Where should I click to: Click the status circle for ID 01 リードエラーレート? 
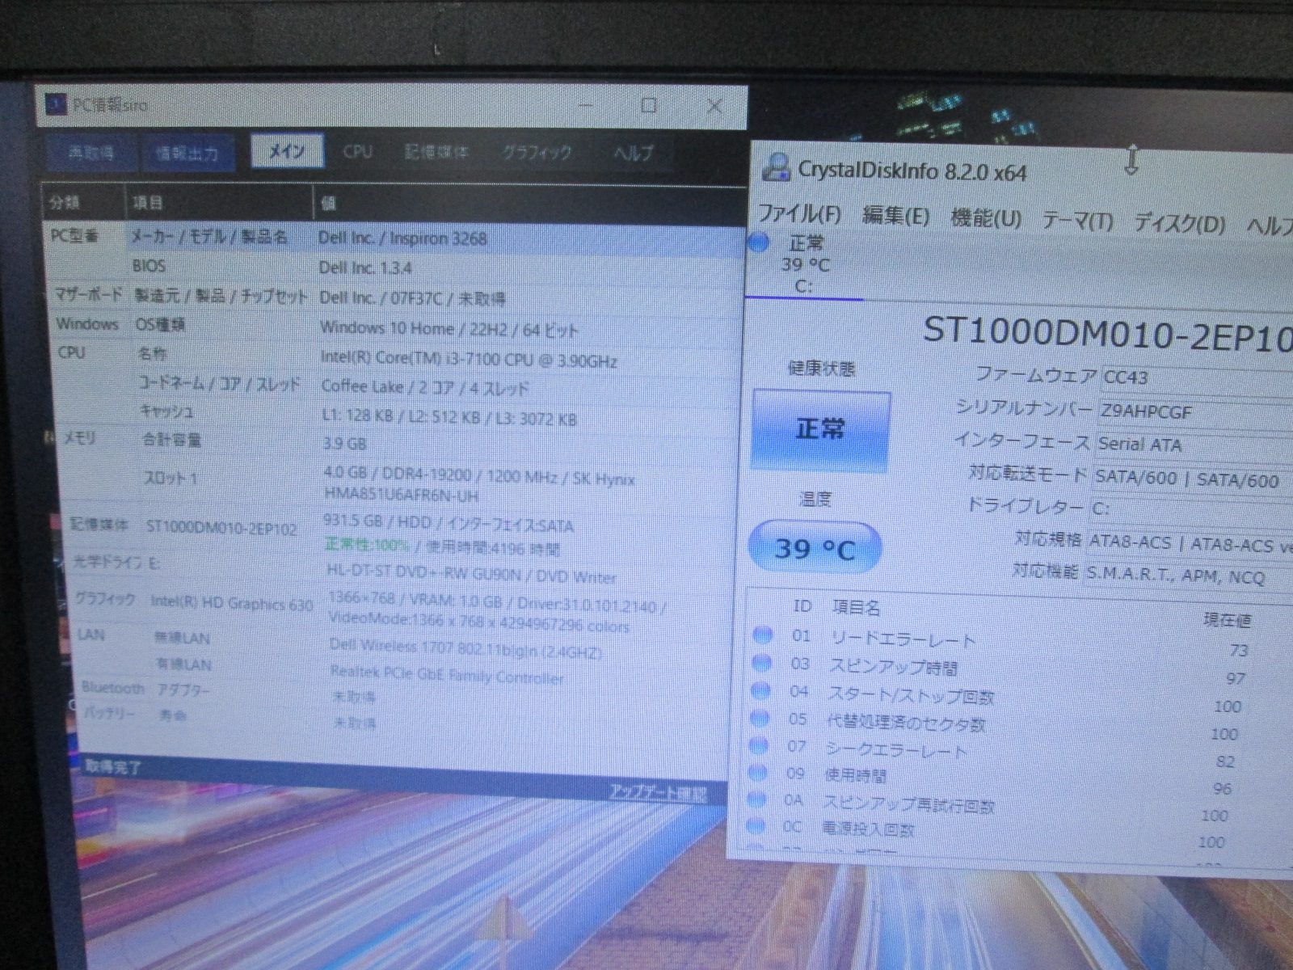tap(762, 635)
